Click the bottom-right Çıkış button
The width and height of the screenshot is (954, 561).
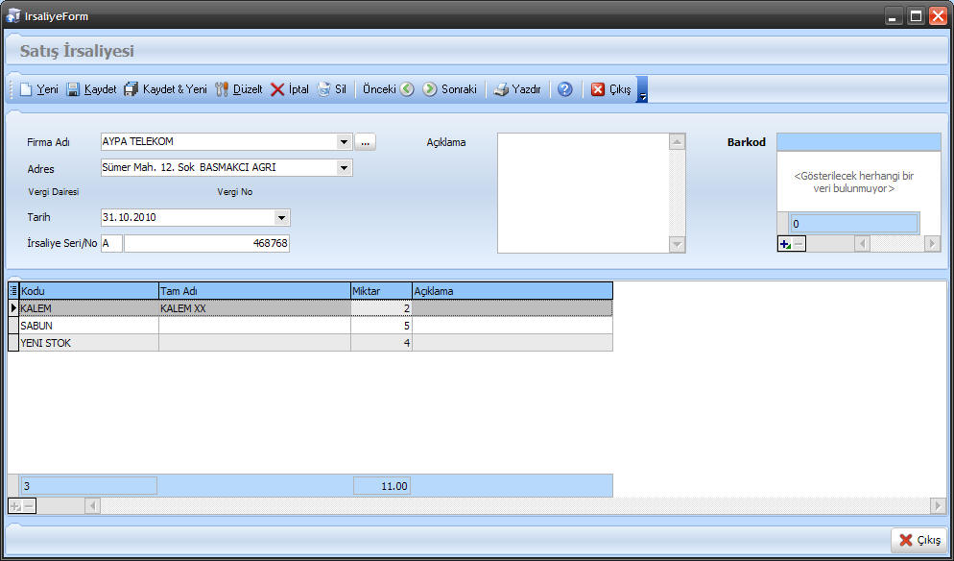(918, 541)
